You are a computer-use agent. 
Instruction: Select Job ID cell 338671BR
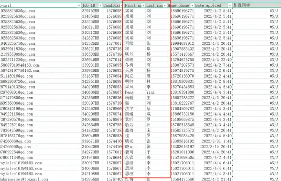tap(90, 141)
